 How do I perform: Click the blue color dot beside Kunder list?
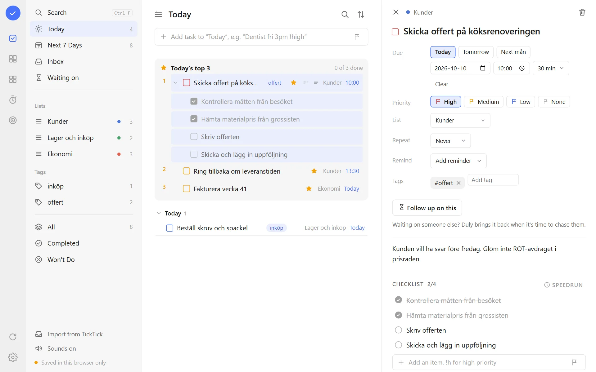click(119, 122)
